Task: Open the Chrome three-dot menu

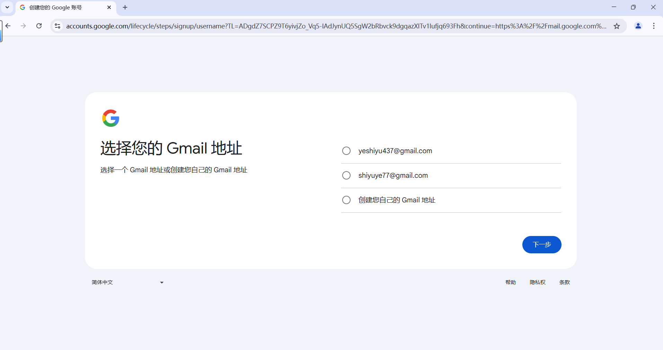Action: tap(654, 26)
